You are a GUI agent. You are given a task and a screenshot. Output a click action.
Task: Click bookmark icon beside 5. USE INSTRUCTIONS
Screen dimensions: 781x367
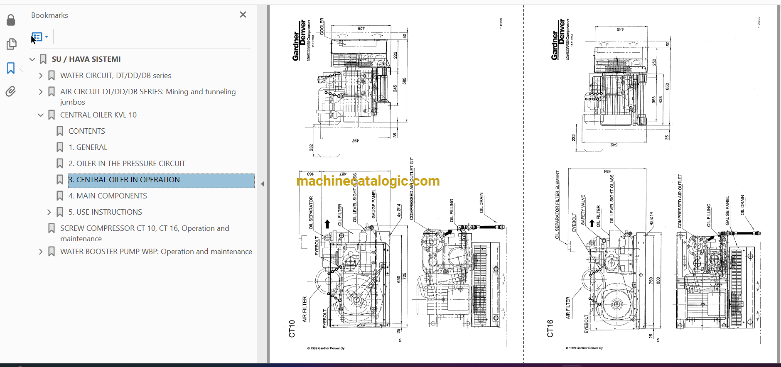click(60, 212)
